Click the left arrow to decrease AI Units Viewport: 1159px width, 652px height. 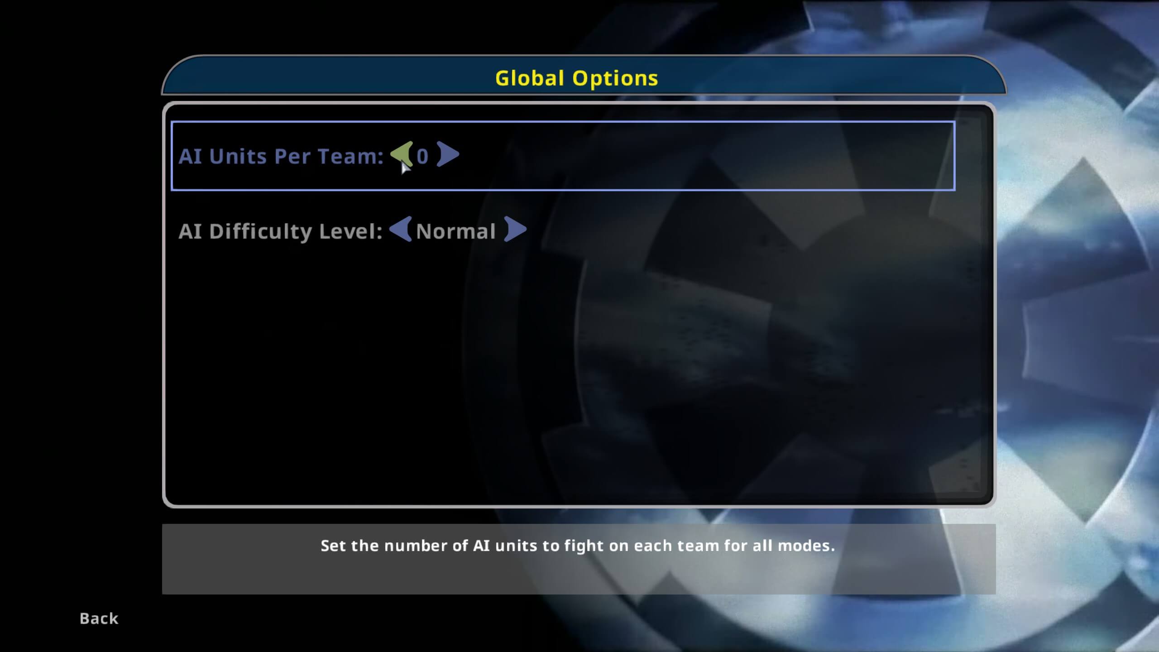point(400,155)
